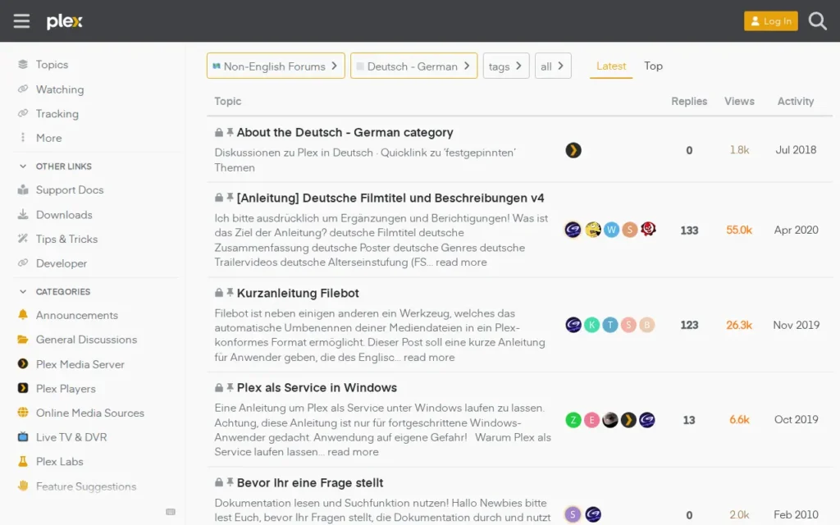This screenshot has width=840, height=525.
Task: Open the tags filter dropdown
Action: (x=505, y=66)
